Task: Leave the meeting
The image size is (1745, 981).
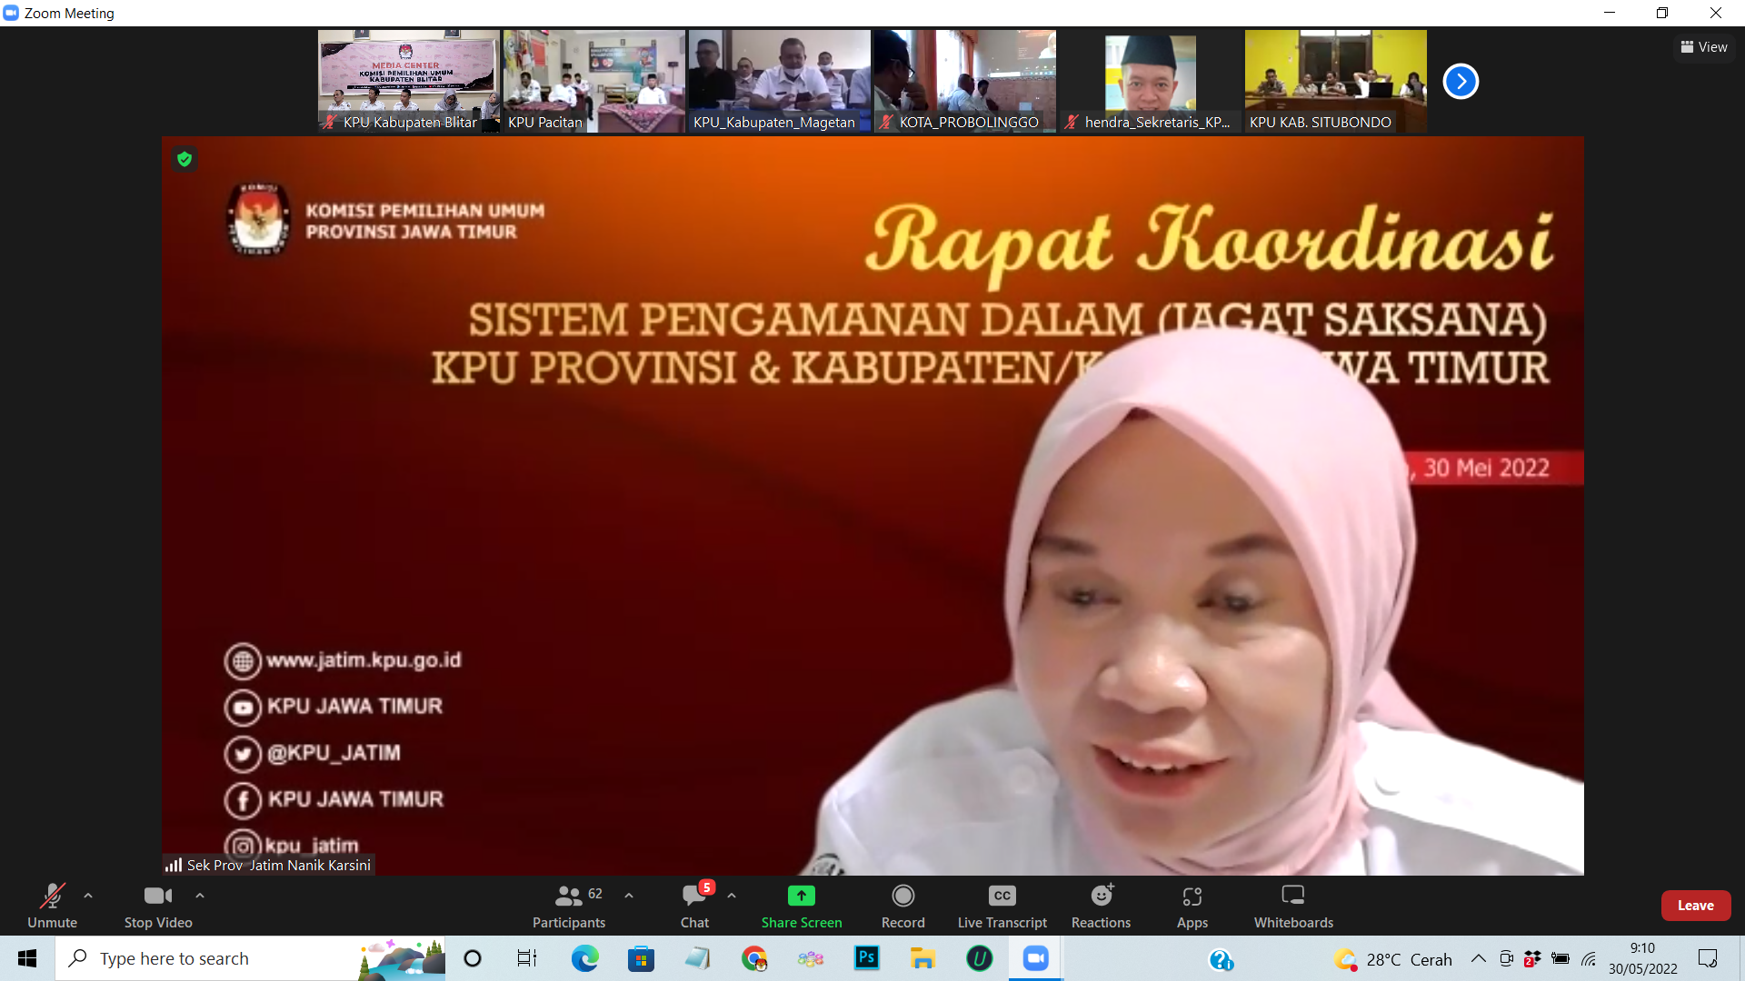Action: 1695,906
